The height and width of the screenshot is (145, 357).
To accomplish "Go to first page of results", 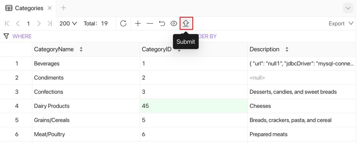I will 7,24.
